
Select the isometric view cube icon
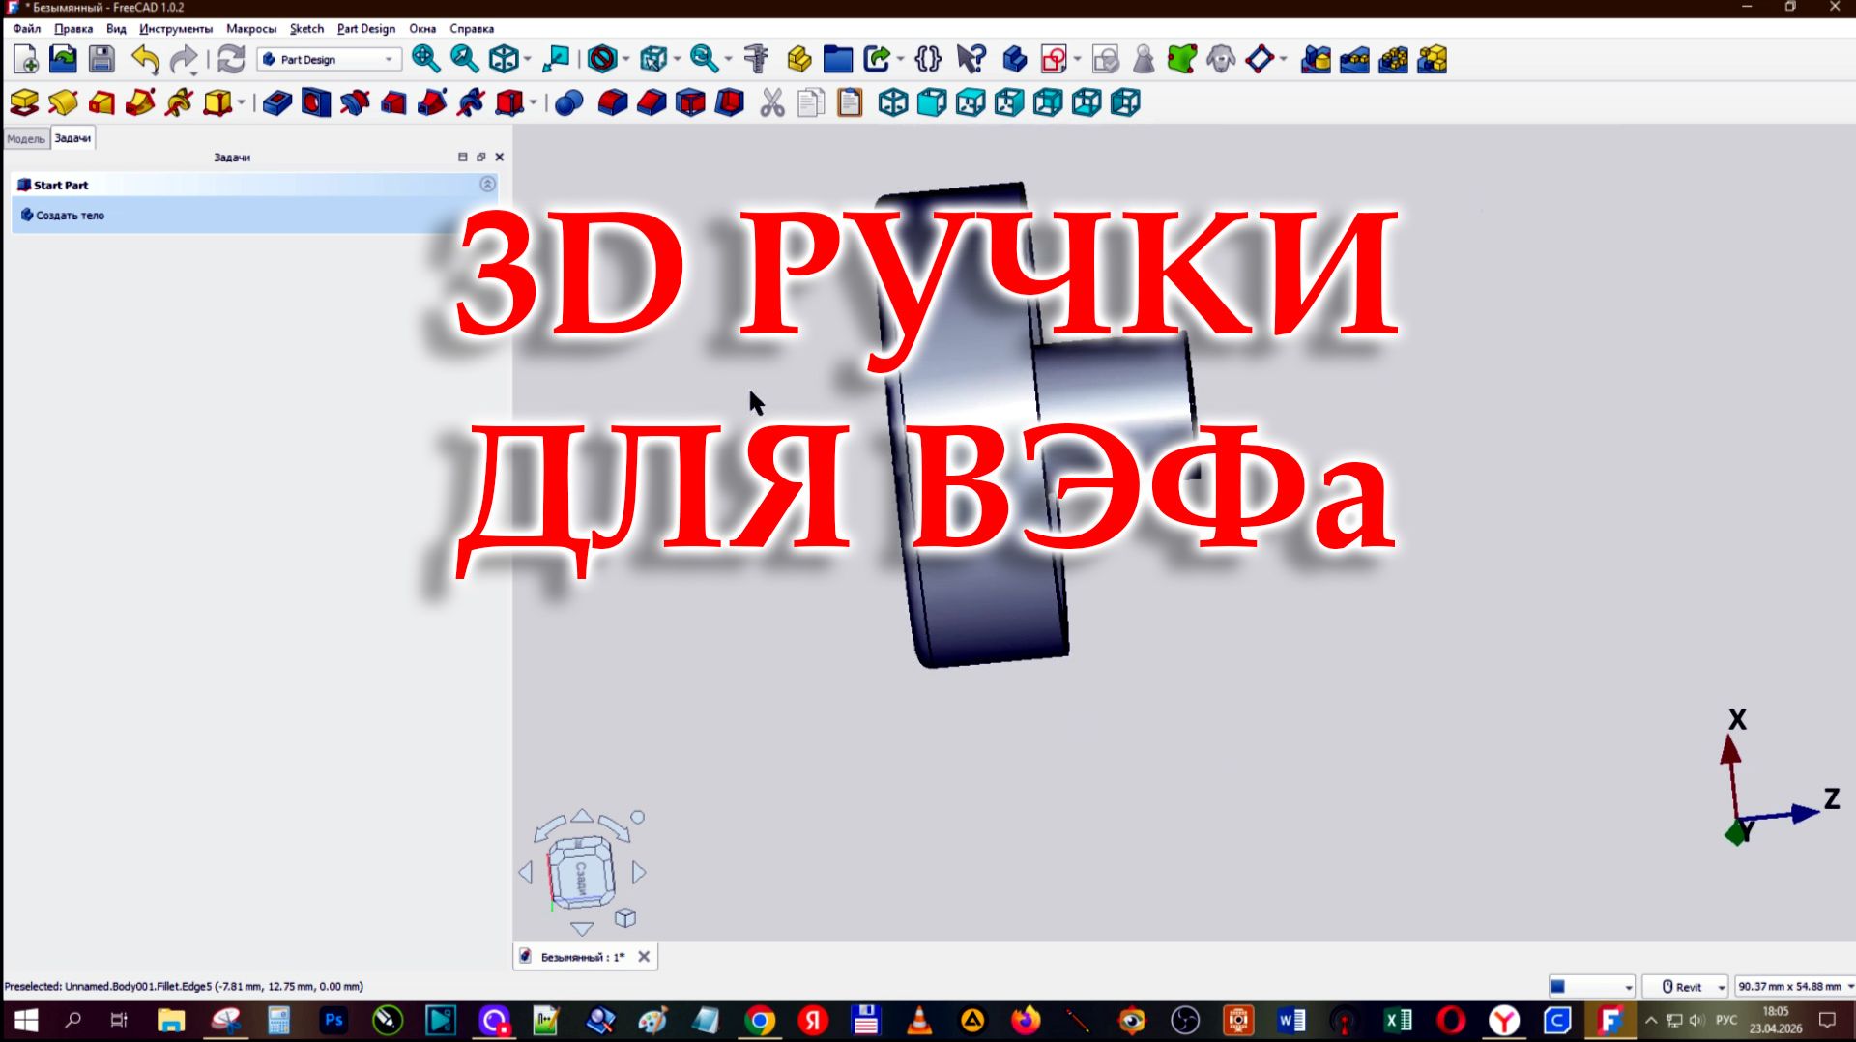pos(504,60)
